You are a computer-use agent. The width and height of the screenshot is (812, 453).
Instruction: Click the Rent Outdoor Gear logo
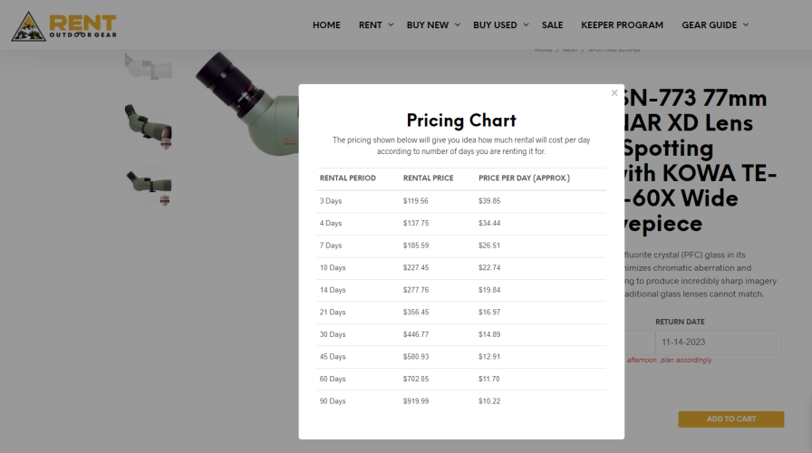pyautogui.click(x=63, y=26)
